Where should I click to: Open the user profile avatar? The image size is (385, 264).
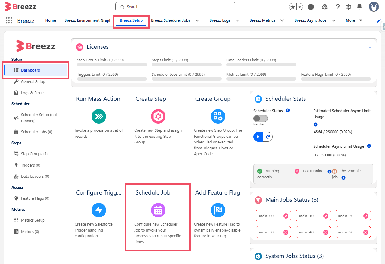374,7
